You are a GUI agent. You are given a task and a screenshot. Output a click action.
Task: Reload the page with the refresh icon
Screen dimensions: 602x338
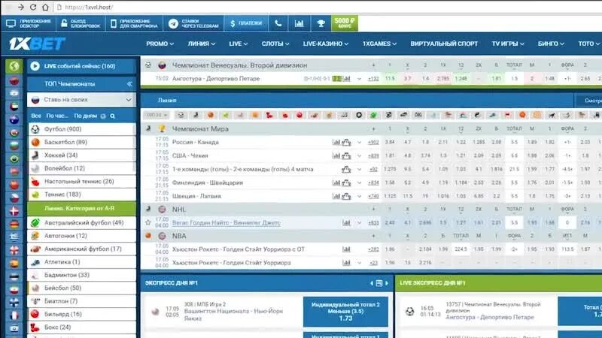33,8
